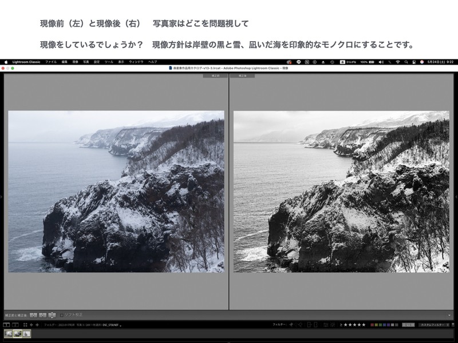The width and height of the screenshot is (458, 343).
Task: Go back with the filmstrip left arrow
Action: 31,325
